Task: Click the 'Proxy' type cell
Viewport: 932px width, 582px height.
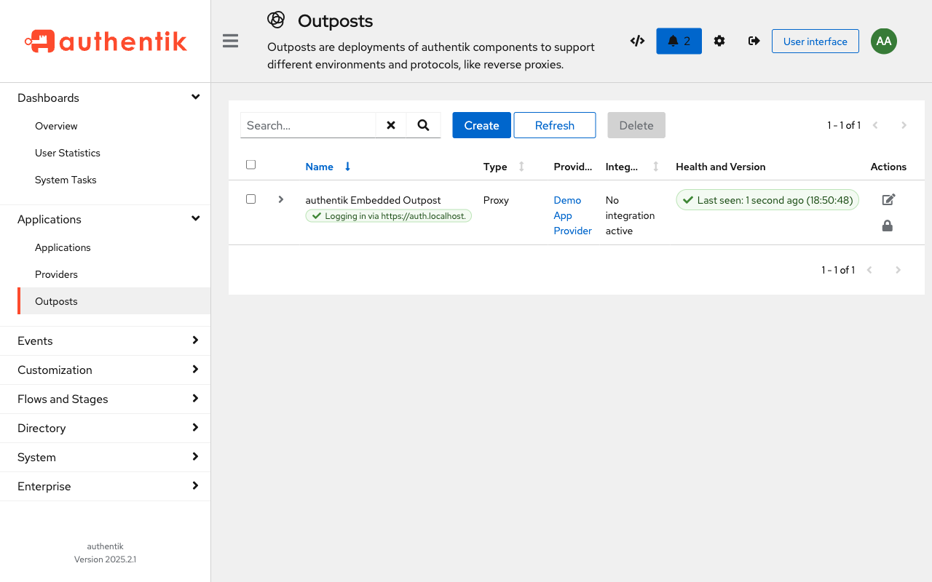Action: click(x=496, y=200)
